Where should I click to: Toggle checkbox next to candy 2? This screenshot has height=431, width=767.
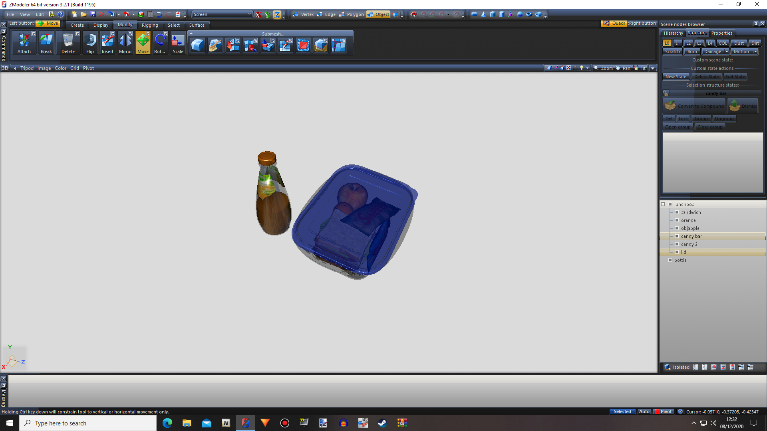[677, 244]
